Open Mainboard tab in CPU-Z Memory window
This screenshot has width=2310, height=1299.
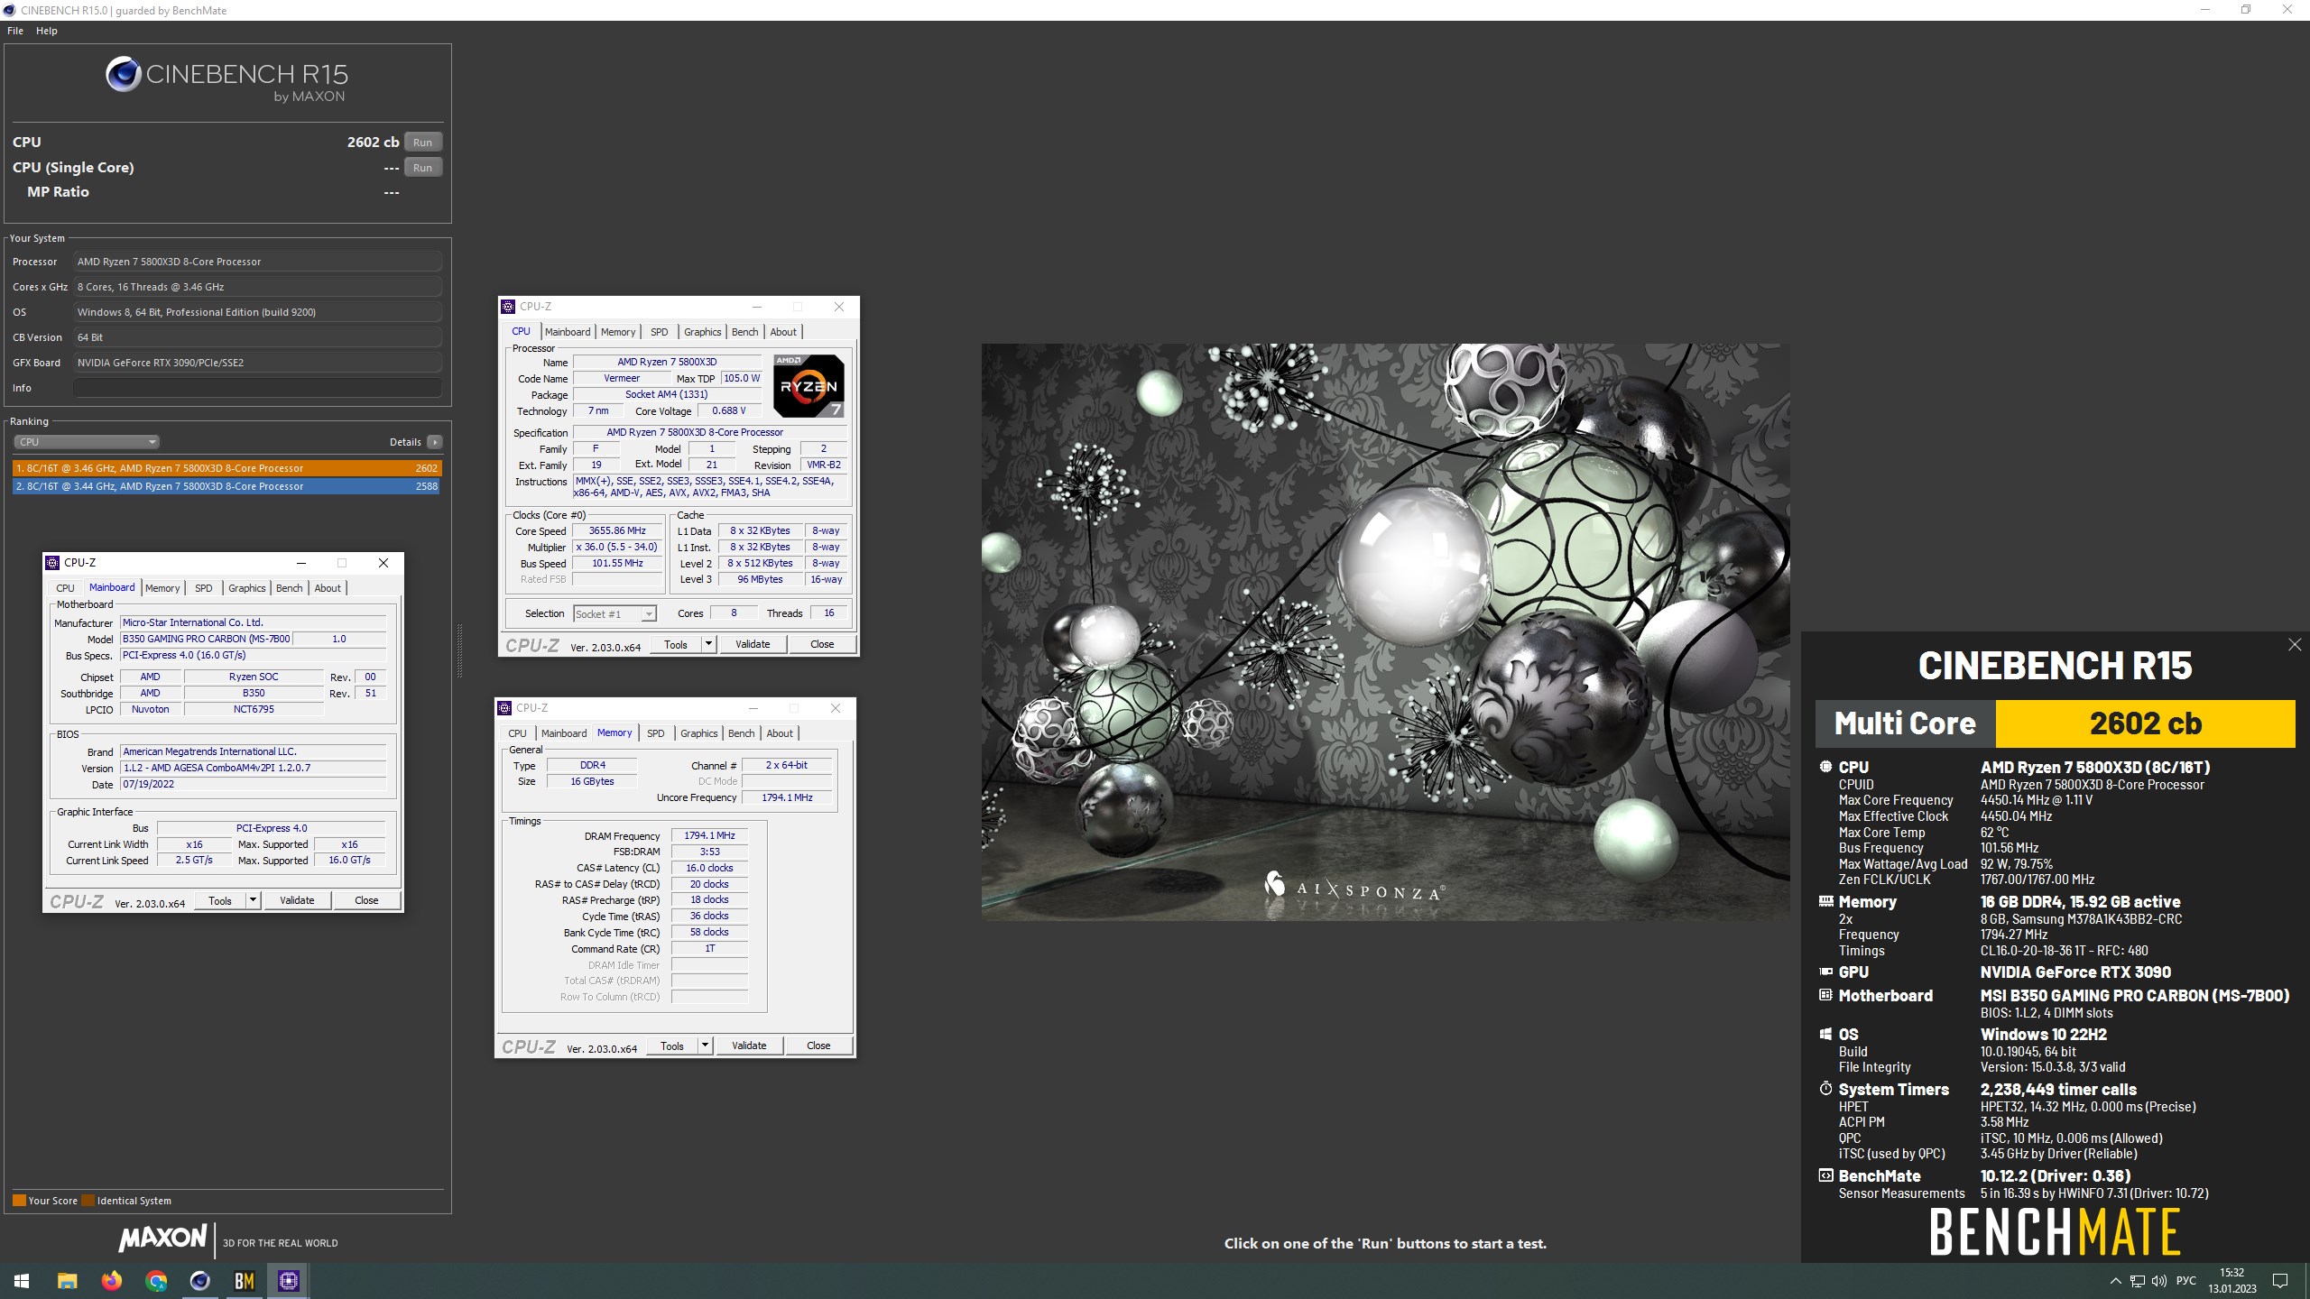pos(564,733)
